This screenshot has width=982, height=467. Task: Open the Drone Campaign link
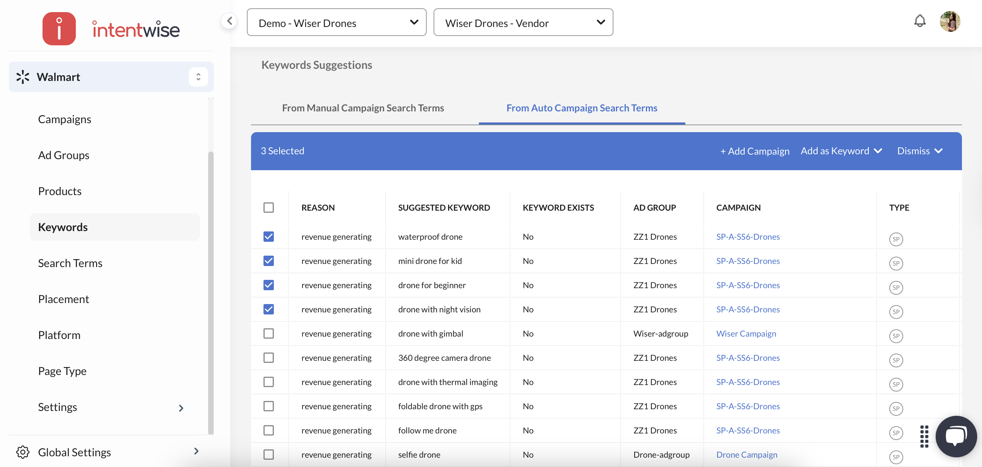click(x=747, y=455)
